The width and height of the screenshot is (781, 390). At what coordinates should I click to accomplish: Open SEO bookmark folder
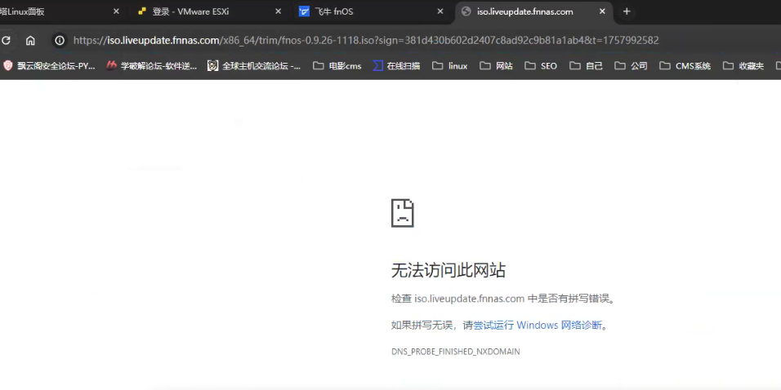541,65
